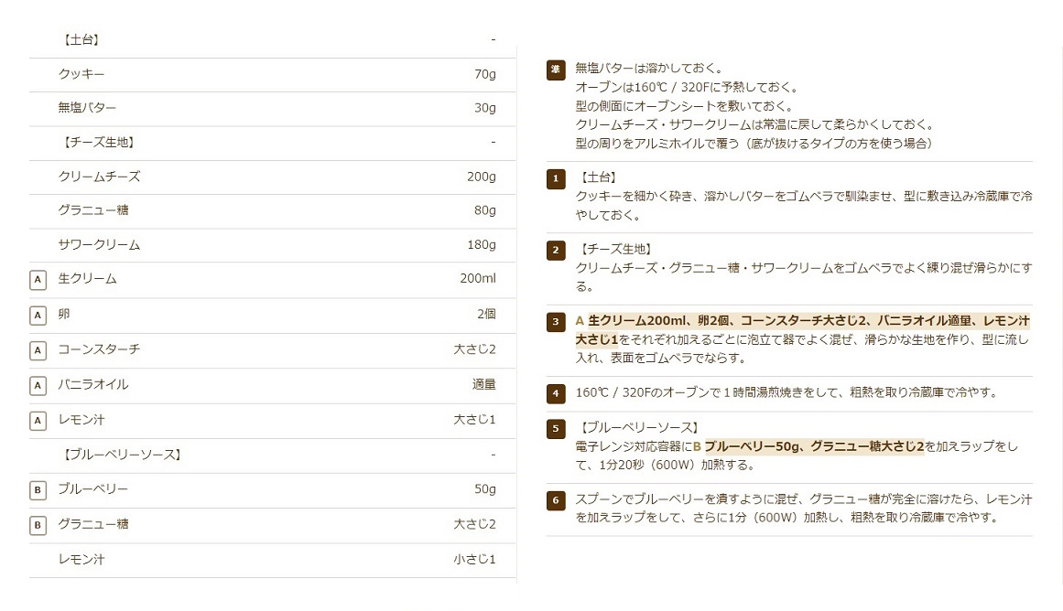Click the A badge beside レモン汁
The width and height of the screenshot is (1063, 611).
coord(38,421)
